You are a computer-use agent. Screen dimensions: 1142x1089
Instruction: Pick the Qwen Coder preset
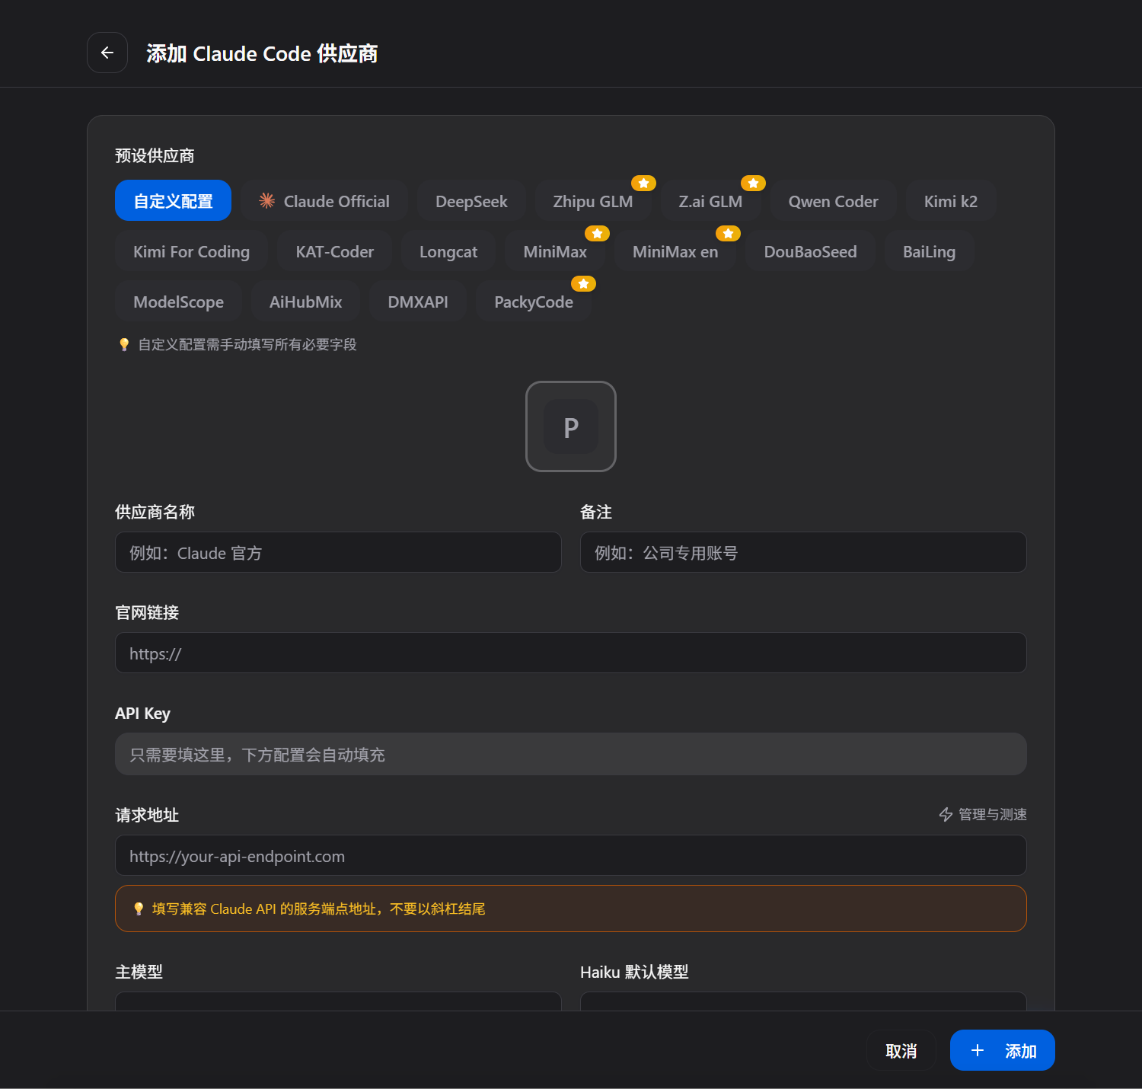pos(833,201)
